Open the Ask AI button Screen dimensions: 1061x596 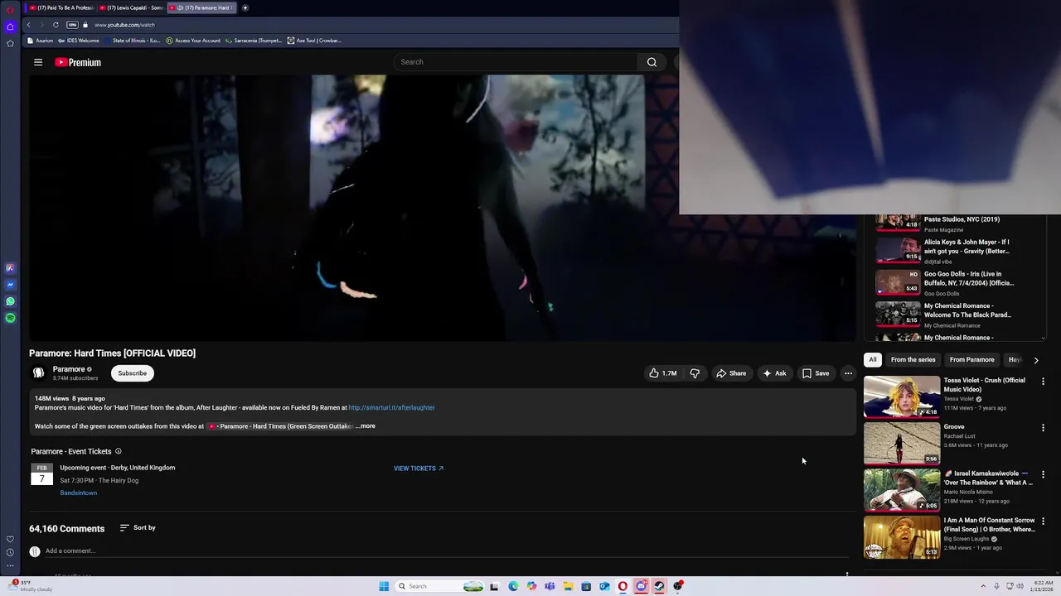774,373
